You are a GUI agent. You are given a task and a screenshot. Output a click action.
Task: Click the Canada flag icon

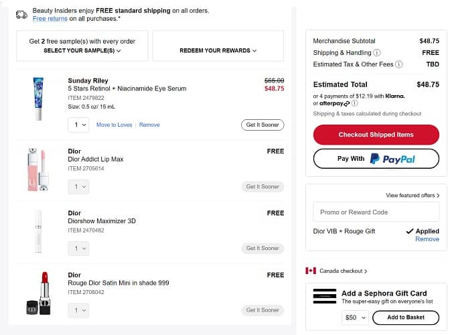[x=311, y=271]
